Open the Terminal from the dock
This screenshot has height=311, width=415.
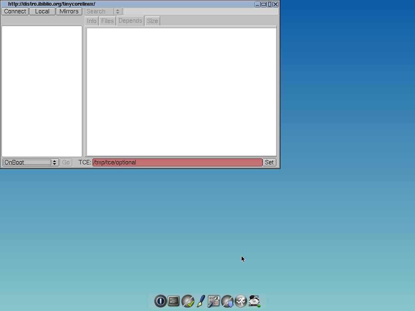pos(173,301)
